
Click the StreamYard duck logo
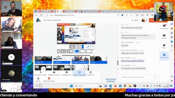38,20
